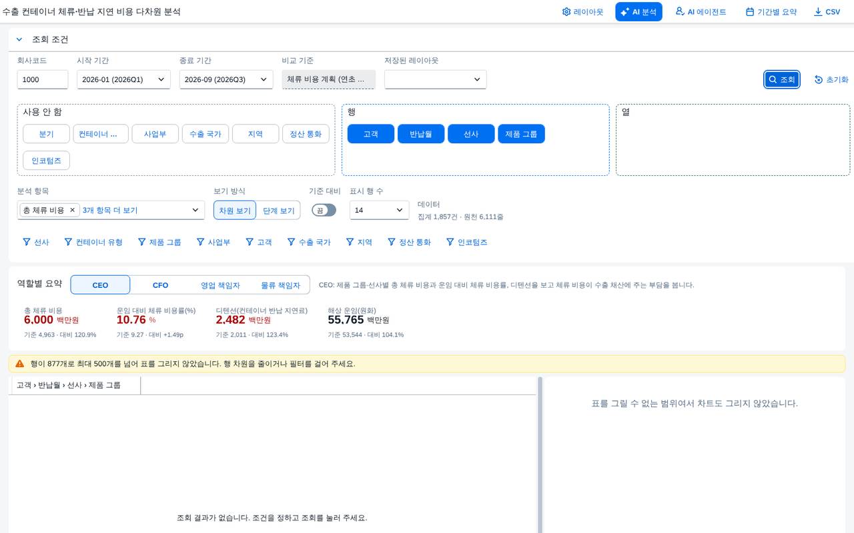Collapse the 조회 조건 section
The height and width of the screenshot is (533, 854).
pyautogui.click(x=19, y=39)
